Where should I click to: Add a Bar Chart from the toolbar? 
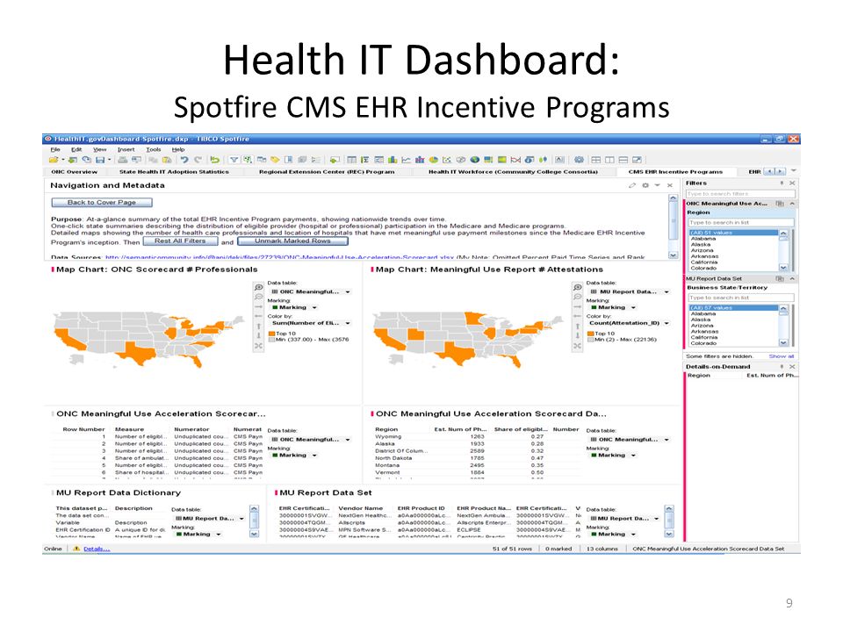tap(393, 160)
